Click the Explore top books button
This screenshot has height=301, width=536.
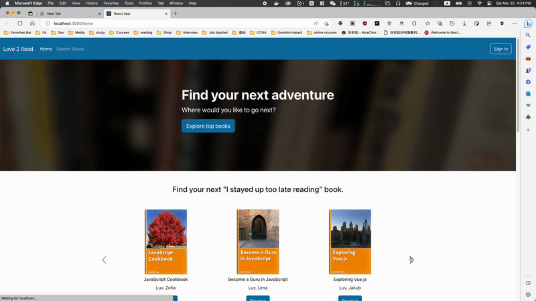[208, 126]
